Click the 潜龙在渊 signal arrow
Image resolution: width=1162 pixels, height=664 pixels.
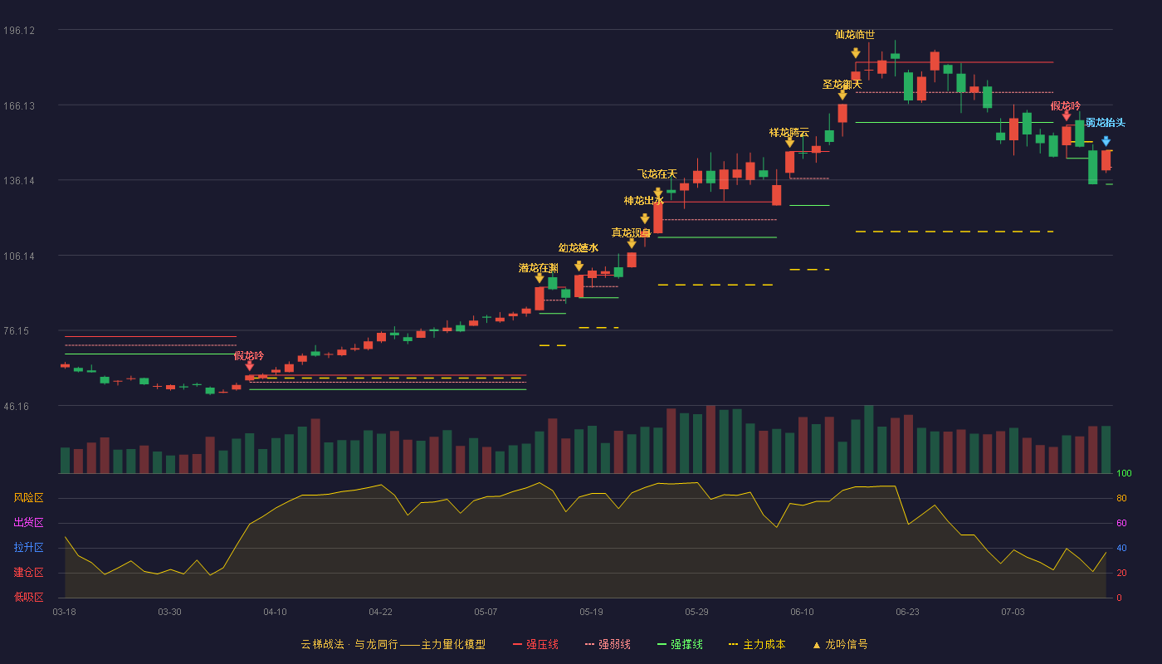(x=539, y=278)
